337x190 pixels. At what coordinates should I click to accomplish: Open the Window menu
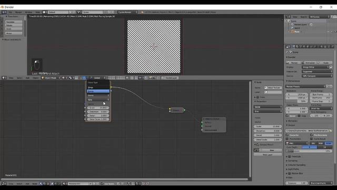pyautogui.click(x=28, y=12)
